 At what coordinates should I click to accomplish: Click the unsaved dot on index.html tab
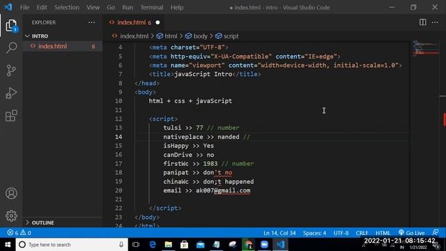tap(157, 22)
